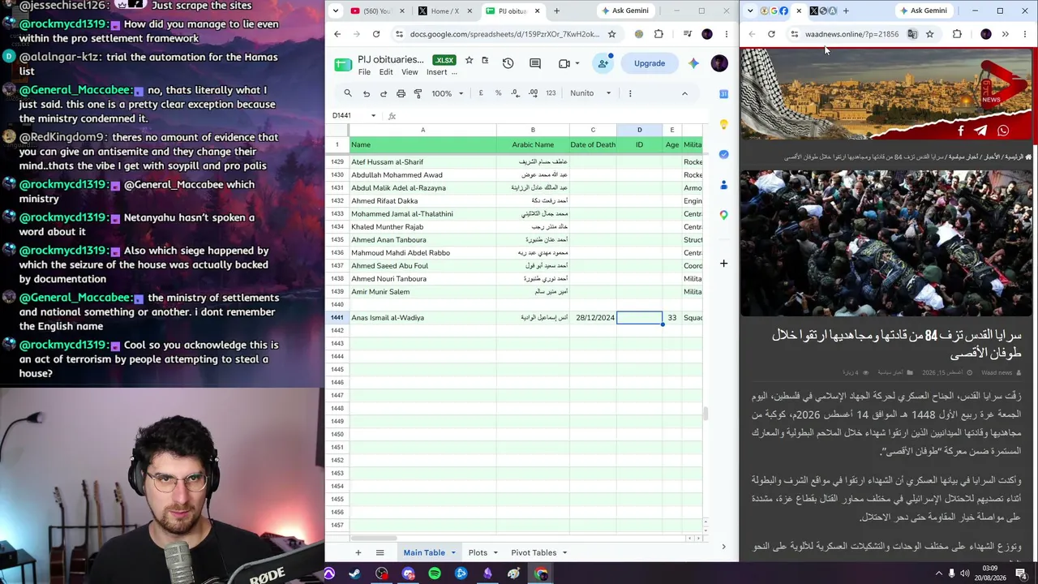1038x584 pixels.
Task: Open the zoom 100% dropdown
Action: (448, 93)
